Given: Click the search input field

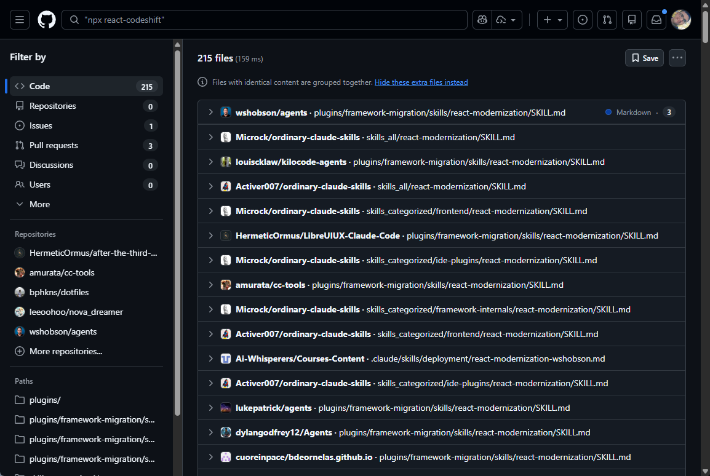Looking at the screenshot, I should click(265, 20).
